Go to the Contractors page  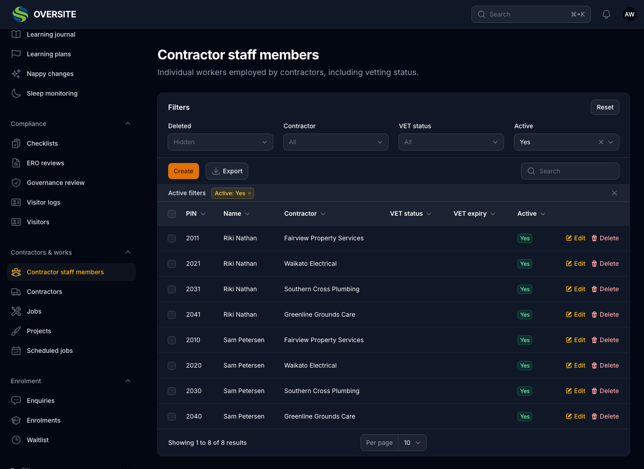tap(72, 292)
